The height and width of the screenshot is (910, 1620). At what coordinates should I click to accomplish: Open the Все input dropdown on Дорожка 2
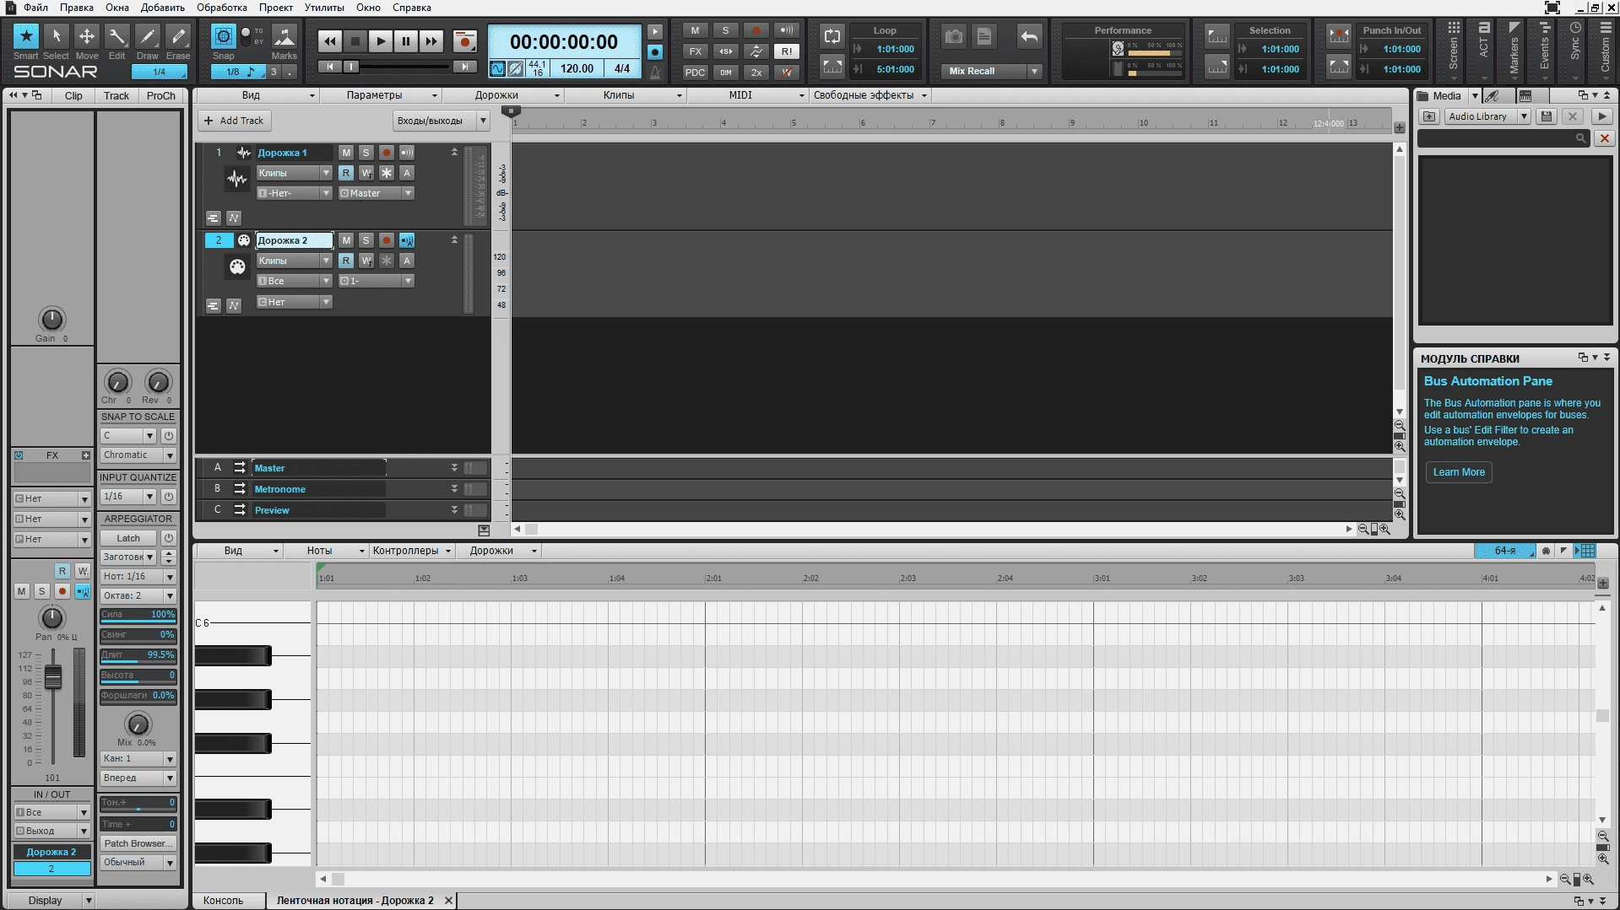tap(294, 281)
